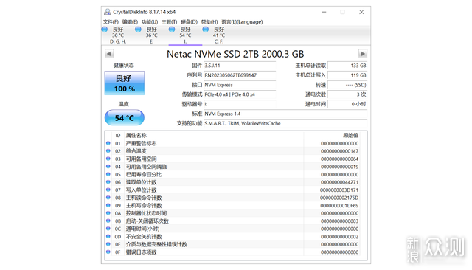This screenshot has height=270, width=472.
Task: Click blue health orb above drive D: G: H:
Action: click(105, 30)
